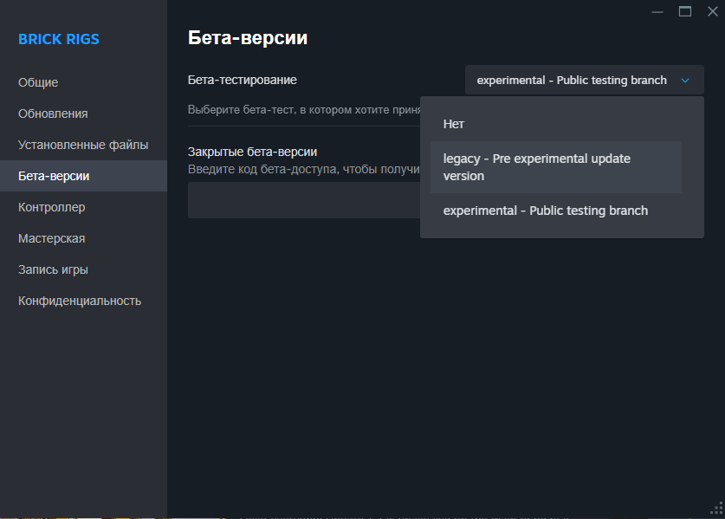Select legacy - Pre experimental update version
Screen dimensions: 725x519
point(556,167)
